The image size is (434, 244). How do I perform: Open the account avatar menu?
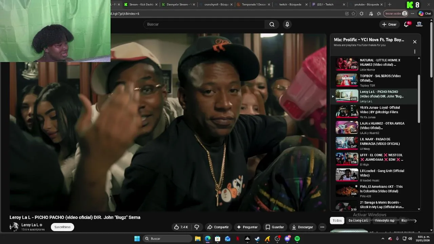(x=419, y=24)
